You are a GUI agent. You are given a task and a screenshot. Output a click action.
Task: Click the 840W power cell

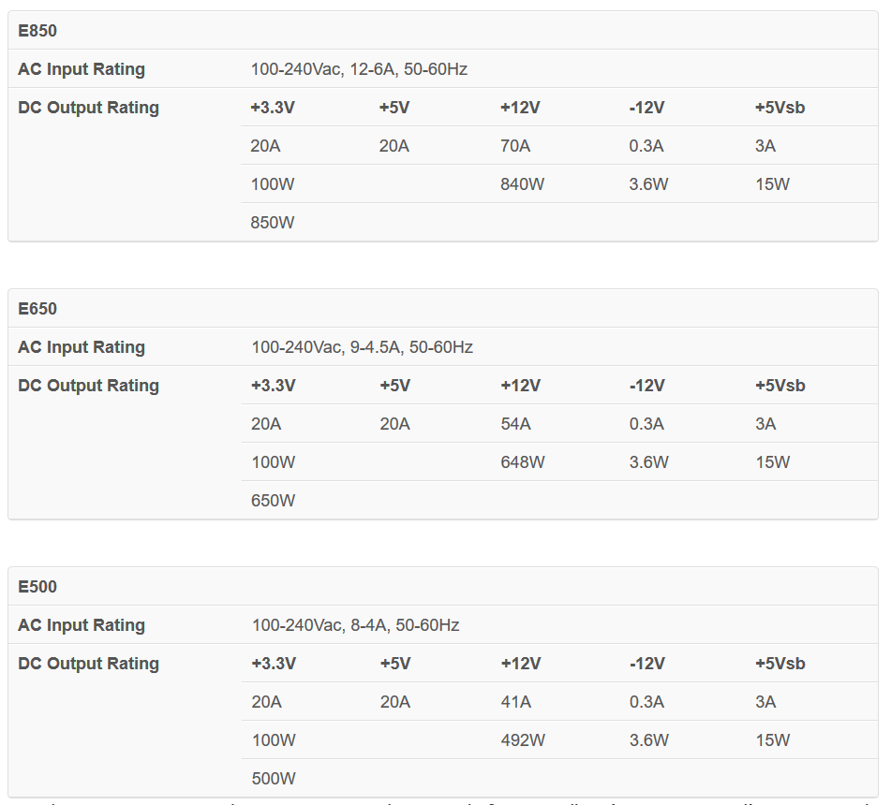(x=522, y=184)
